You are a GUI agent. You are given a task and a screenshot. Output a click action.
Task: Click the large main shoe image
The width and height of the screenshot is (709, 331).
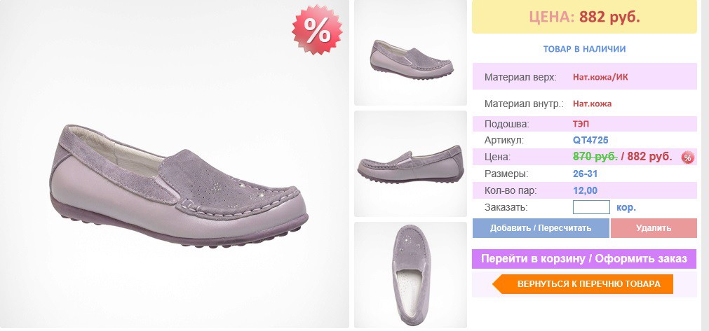coord(175,164)
